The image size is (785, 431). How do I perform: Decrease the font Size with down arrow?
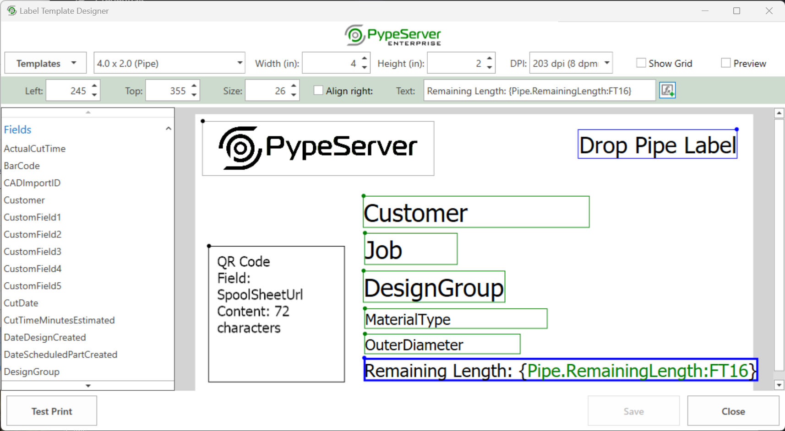pos(294,95)
